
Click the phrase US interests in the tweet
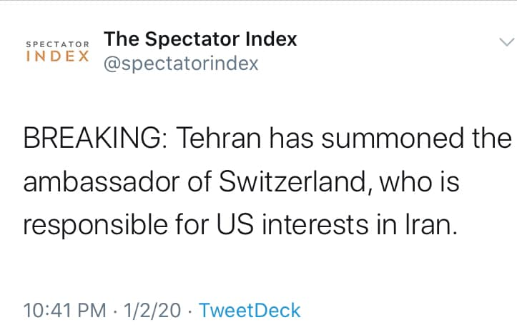pyautogui.click(x=292, y=225)
